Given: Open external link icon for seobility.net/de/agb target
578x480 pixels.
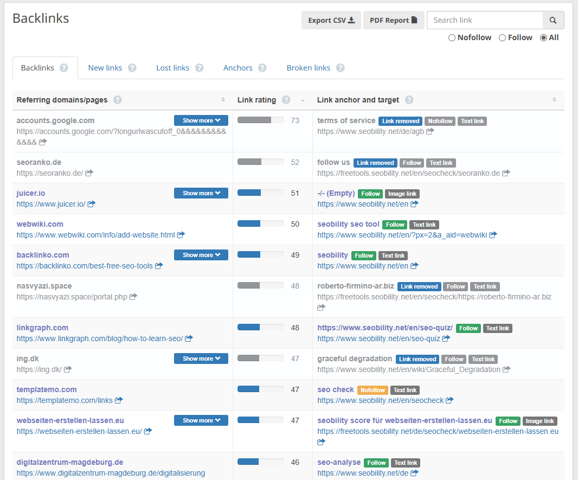Looking at the screenshot, I should [430, 131].
